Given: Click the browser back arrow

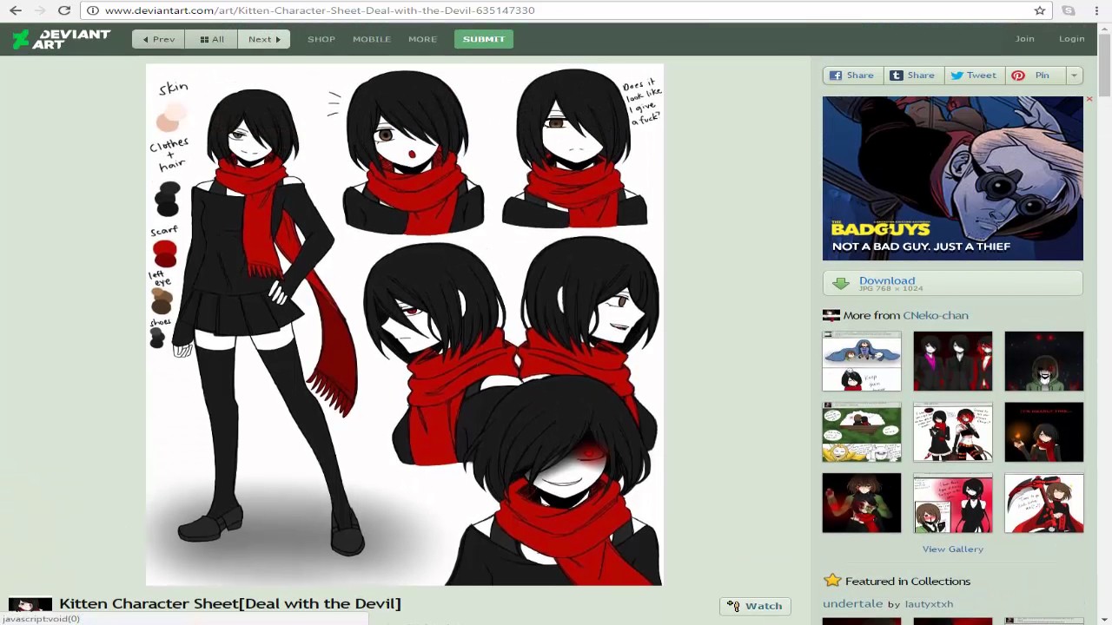Looking at the screenshot, I should (16, 10).
